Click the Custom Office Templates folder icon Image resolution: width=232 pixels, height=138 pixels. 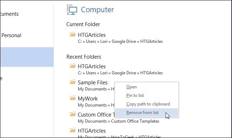point(73,114)
